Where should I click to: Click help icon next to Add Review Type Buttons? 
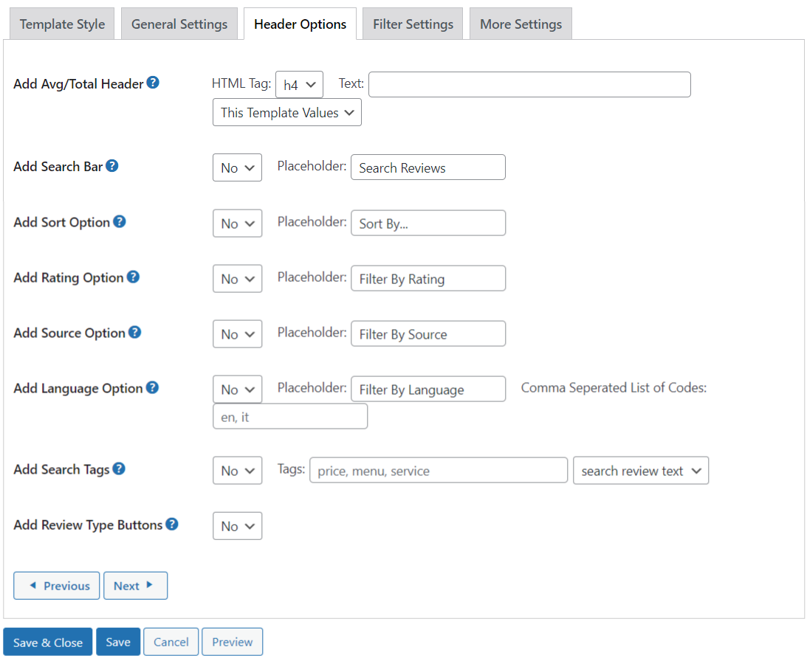[171, 525]
